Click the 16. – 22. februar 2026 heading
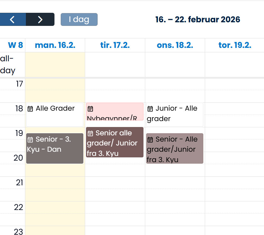The width and height of the screenshot is (264, 235). (197, 20)
